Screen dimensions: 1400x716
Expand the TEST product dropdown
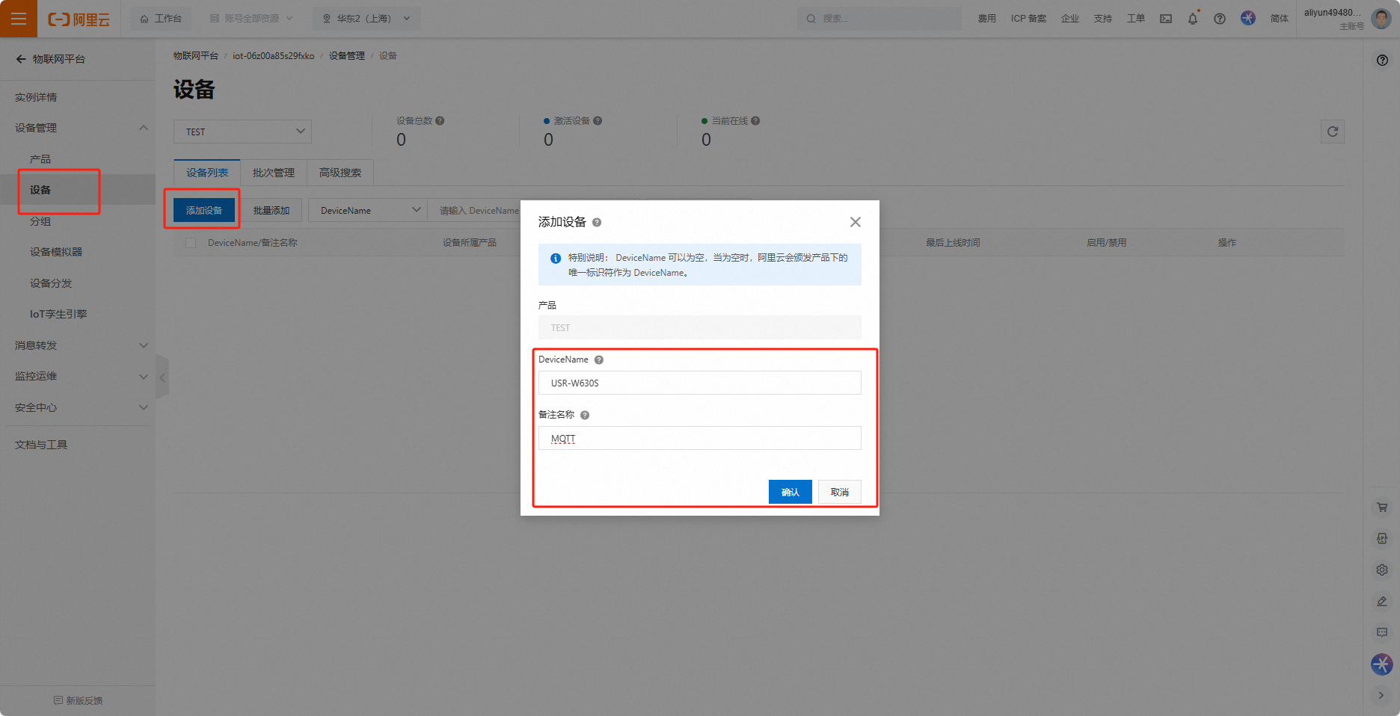coord(242,132)
